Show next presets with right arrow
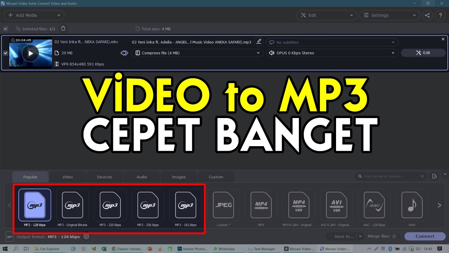Screen dimensions: 449x253 [x=439, y=206]
